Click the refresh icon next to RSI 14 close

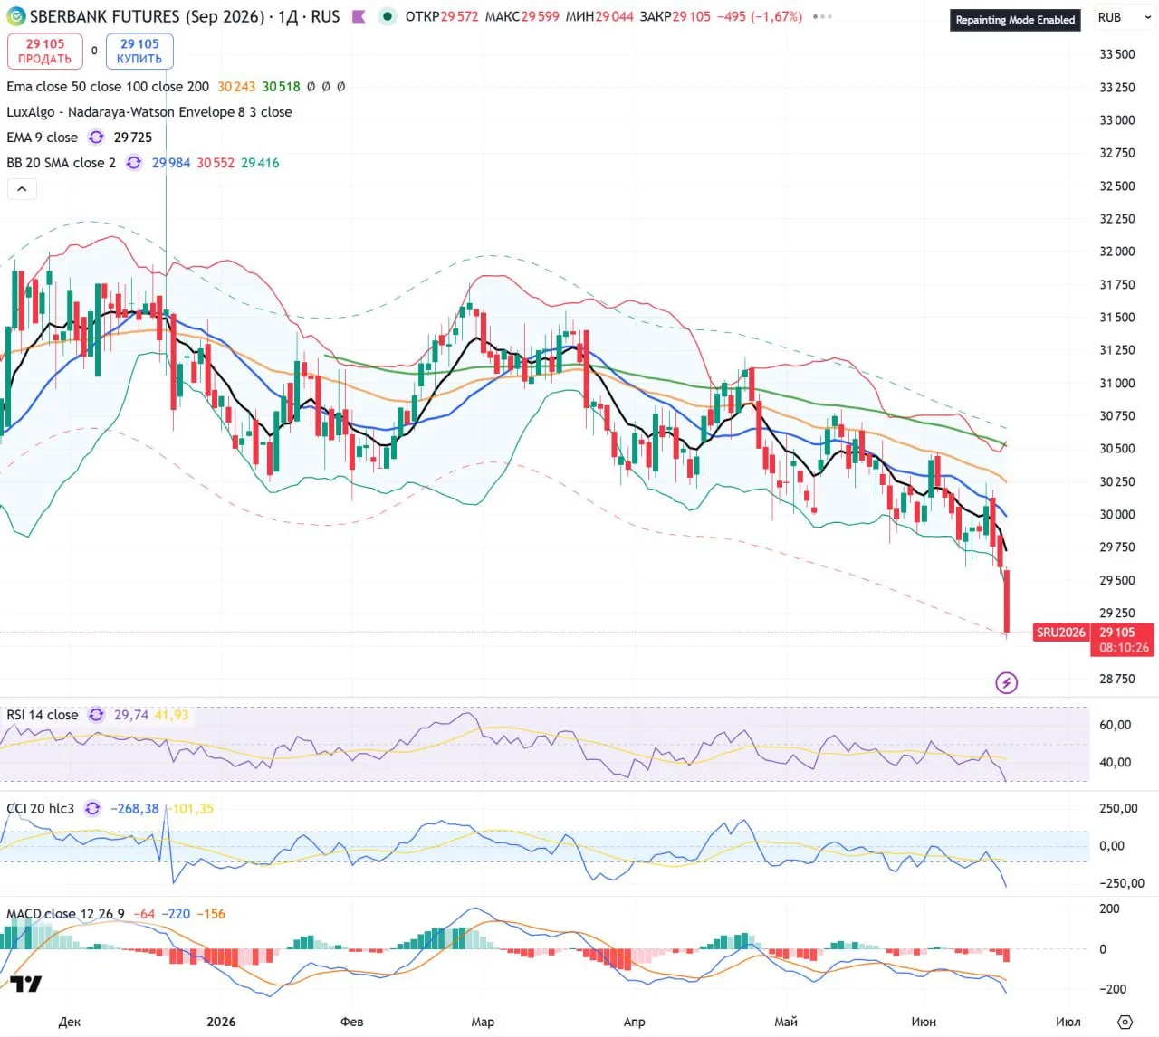pyautogui.click(x=96, y=715)
